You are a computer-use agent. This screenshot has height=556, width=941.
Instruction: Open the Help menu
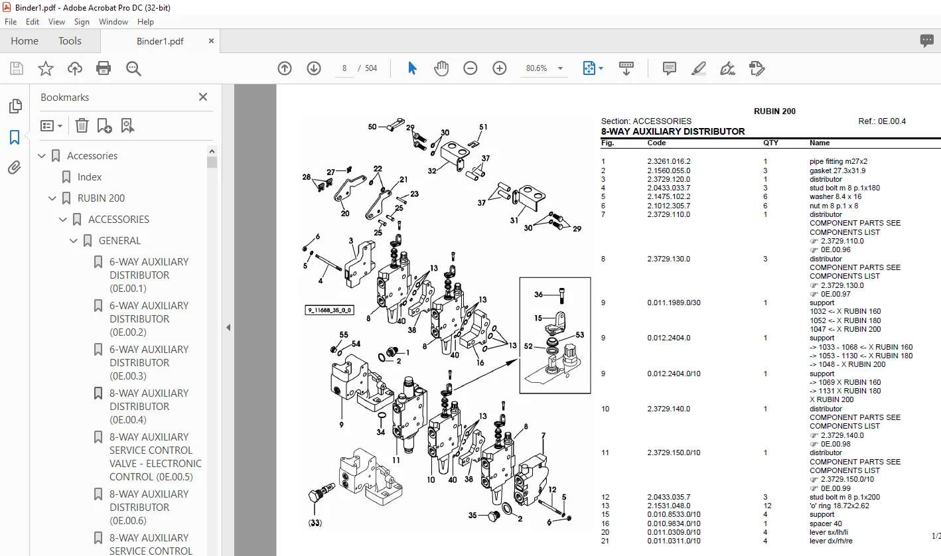[x=145, y=22]
